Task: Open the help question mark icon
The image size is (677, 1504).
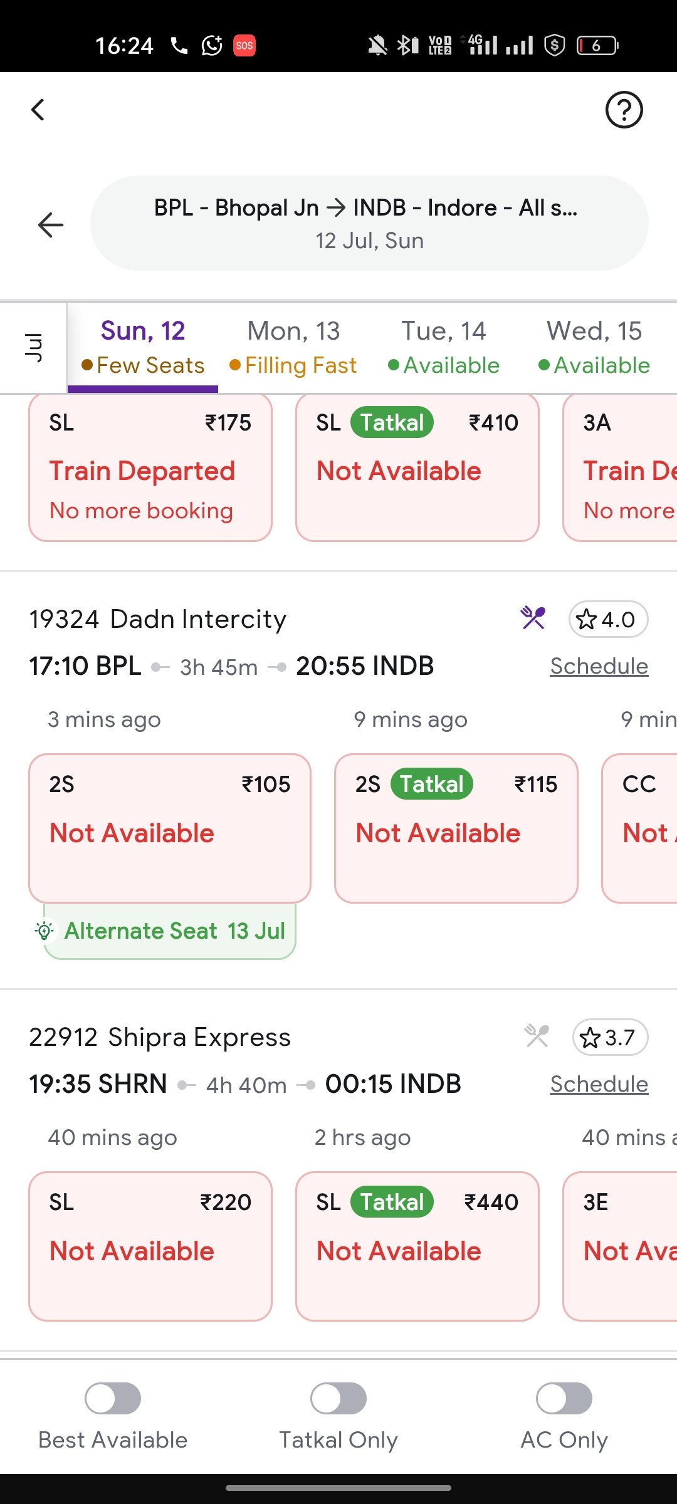Action: pos(624,110)
